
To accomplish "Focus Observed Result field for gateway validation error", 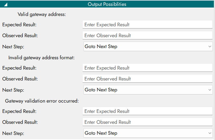I will click(x=147, y=122).
